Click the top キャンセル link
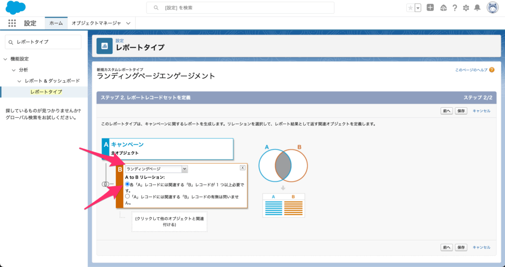 [x=481, y=111]
